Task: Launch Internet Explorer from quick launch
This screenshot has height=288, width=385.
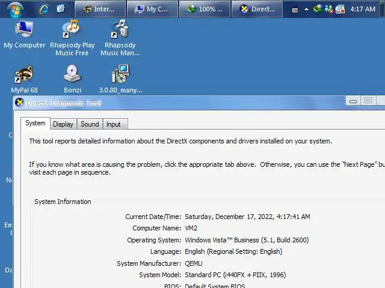Action: (44, 9)
